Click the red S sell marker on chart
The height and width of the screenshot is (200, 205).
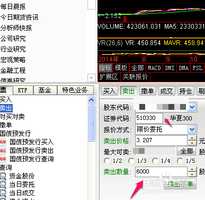pyautogui.click(x=125, y=19)
